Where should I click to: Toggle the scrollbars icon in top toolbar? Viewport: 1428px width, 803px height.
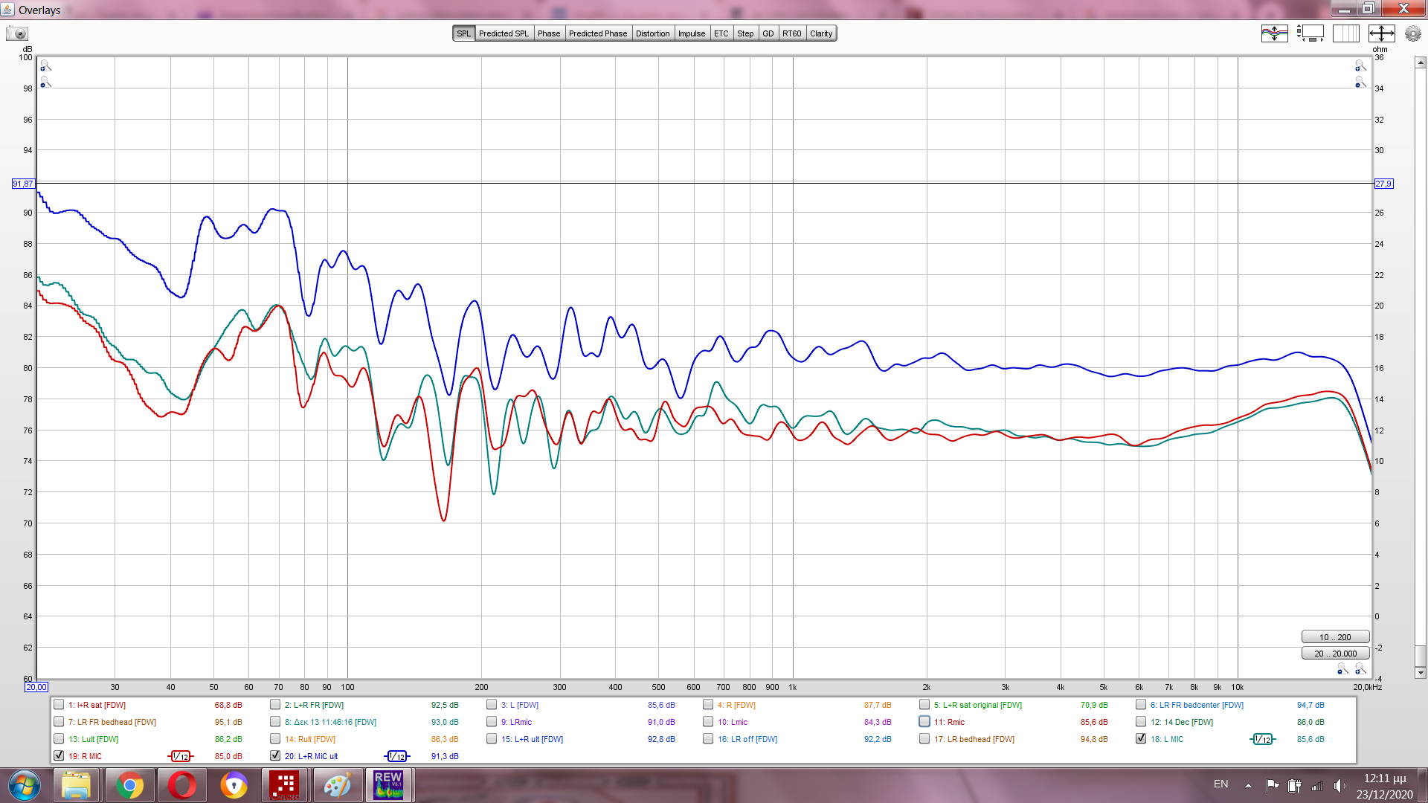[1310, 33]
